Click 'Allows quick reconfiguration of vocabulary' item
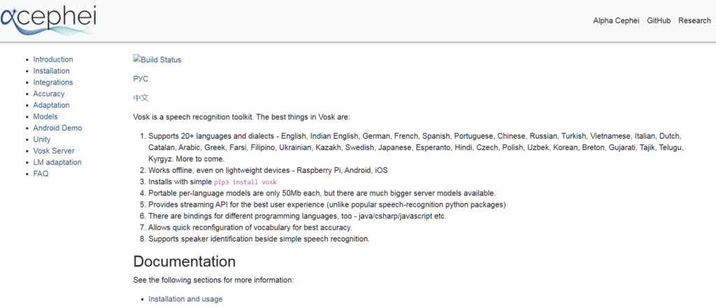The height and width of the screenshot is (307, 716). (250, 227)
